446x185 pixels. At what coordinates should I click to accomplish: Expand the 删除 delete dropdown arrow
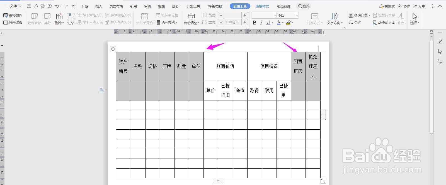[63, 23]
